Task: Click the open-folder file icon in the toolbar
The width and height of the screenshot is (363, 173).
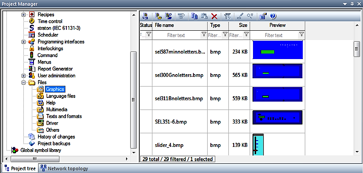Action: (158, 16)
